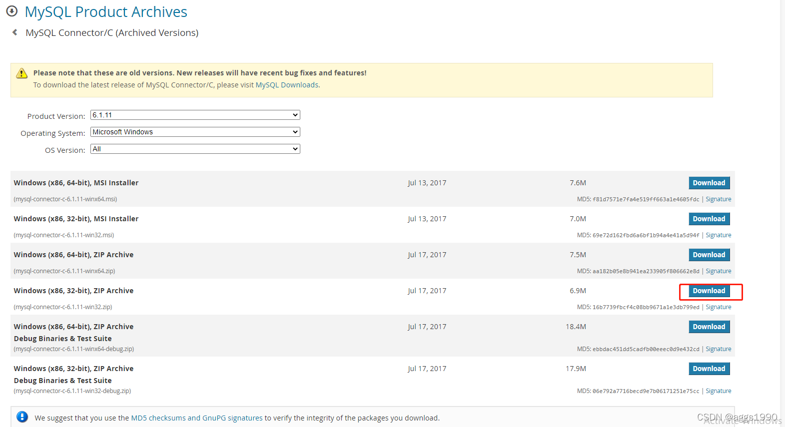Click the MD5 hash 06e792a7716becd9e7b06171251e75cc
Viewport: 785px width, 427px height.
click(646, 391)
